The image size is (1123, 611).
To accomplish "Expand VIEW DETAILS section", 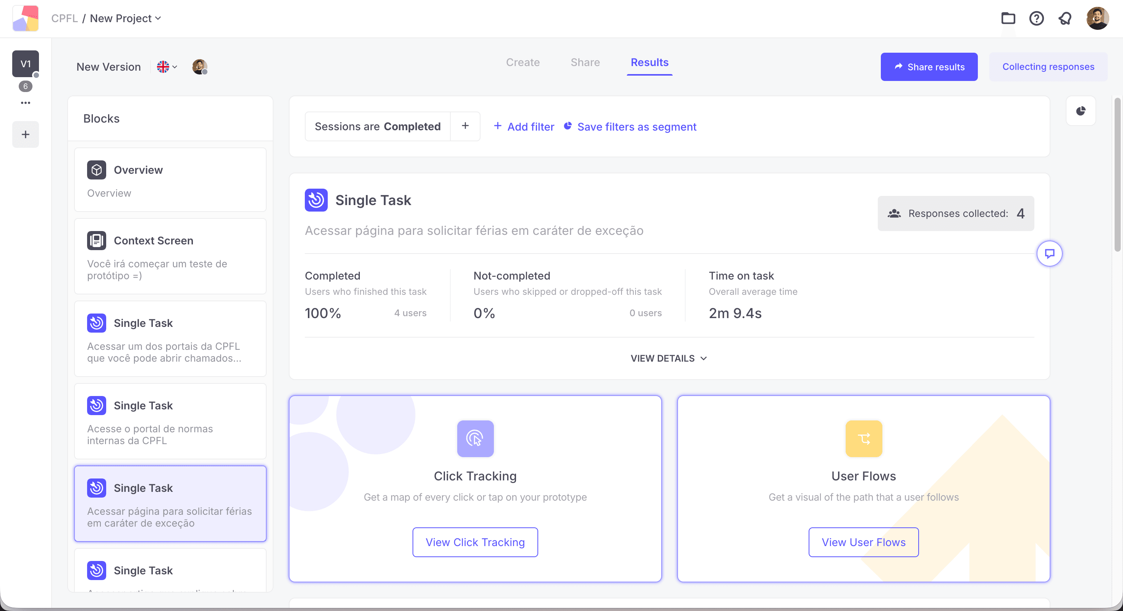I will (x=669, y=358).
